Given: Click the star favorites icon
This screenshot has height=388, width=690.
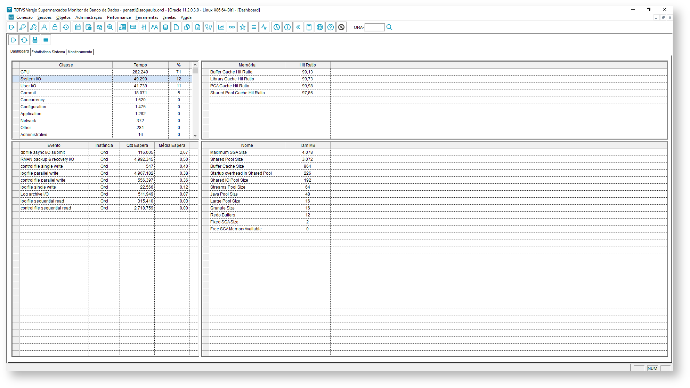Looking at the screenshot, I should (x=243, y=27).
